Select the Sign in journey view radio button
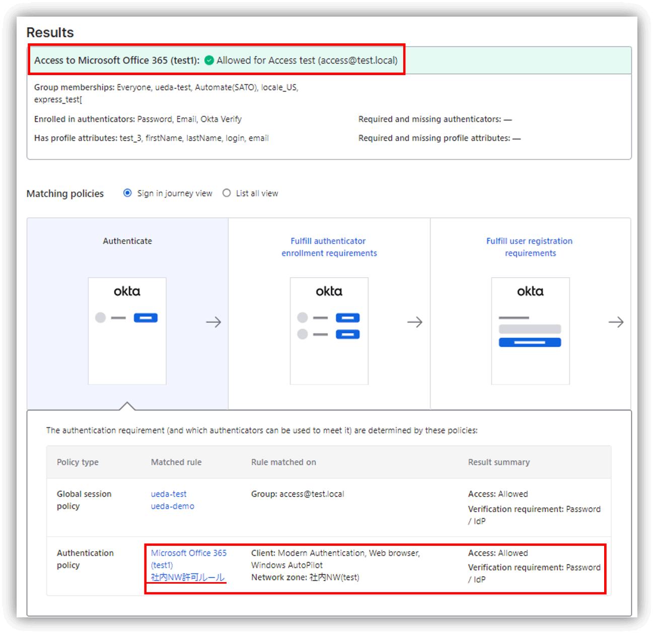 point(127,193)
